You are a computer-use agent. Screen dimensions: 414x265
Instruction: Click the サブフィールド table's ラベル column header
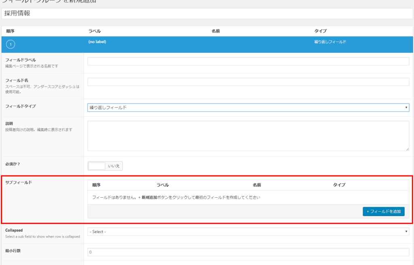[x=163, y=185]
